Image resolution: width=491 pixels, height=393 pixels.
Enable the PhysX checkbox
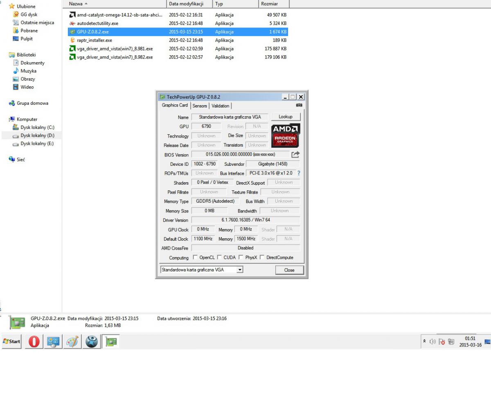241,257
